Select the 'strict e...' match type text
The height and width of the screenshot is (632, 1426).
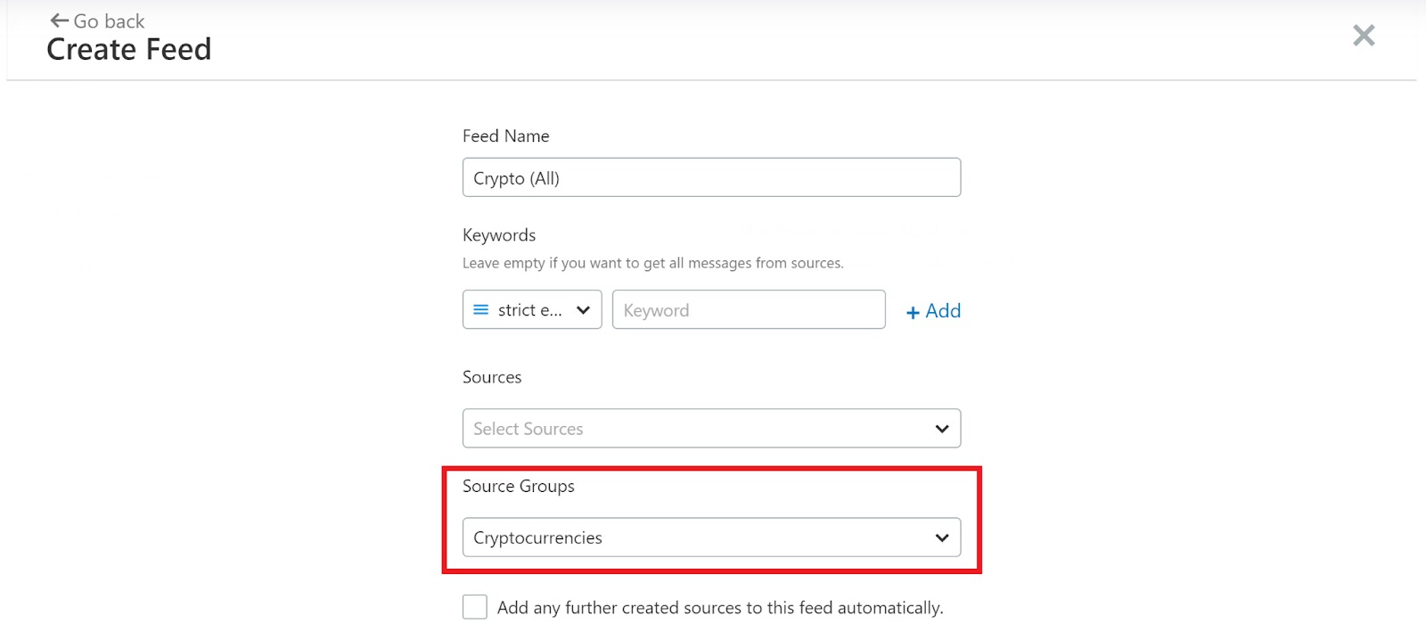coord(529,310)
